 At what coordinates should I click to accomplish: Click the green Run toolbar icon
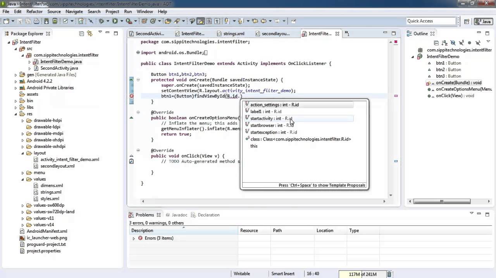(115, 21)
